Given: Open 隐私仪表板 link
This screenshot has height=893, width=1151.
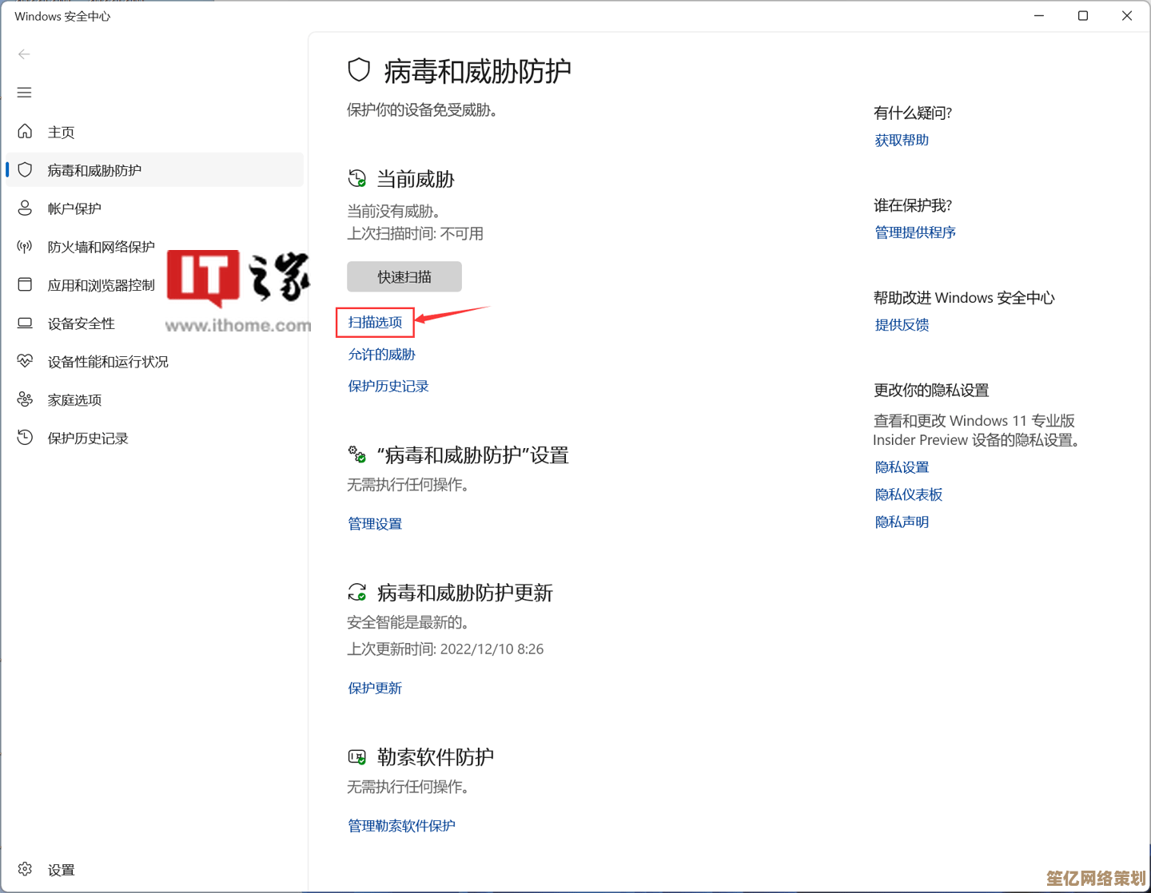Looking at the screenshot, I should point(909,494).
